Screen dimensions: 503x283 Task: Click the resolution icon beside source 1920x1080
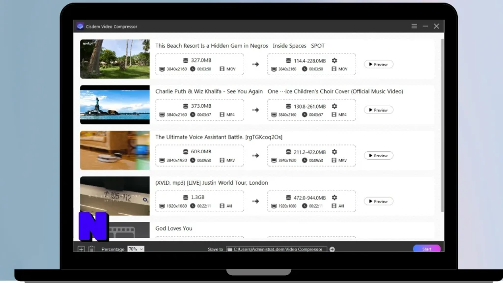click(x=162, y=206)
